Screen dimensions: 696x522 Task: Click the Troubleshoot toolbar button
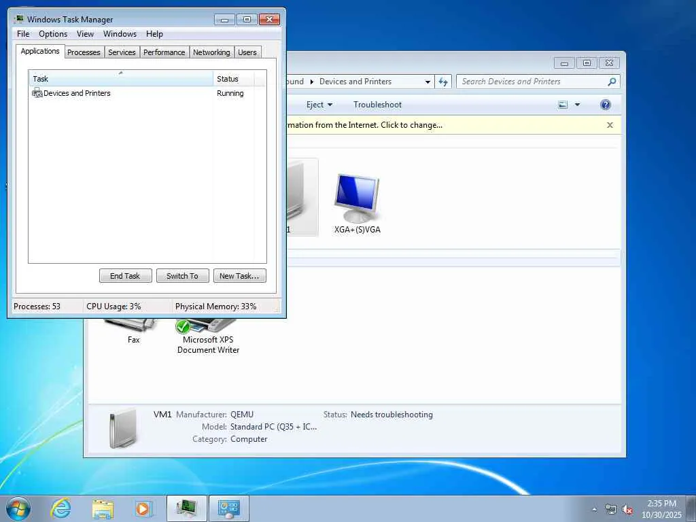[x=377, y=105]
